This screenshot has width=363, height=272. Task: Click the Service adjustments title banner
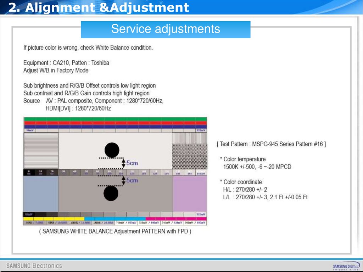click(x=166, y=29)
